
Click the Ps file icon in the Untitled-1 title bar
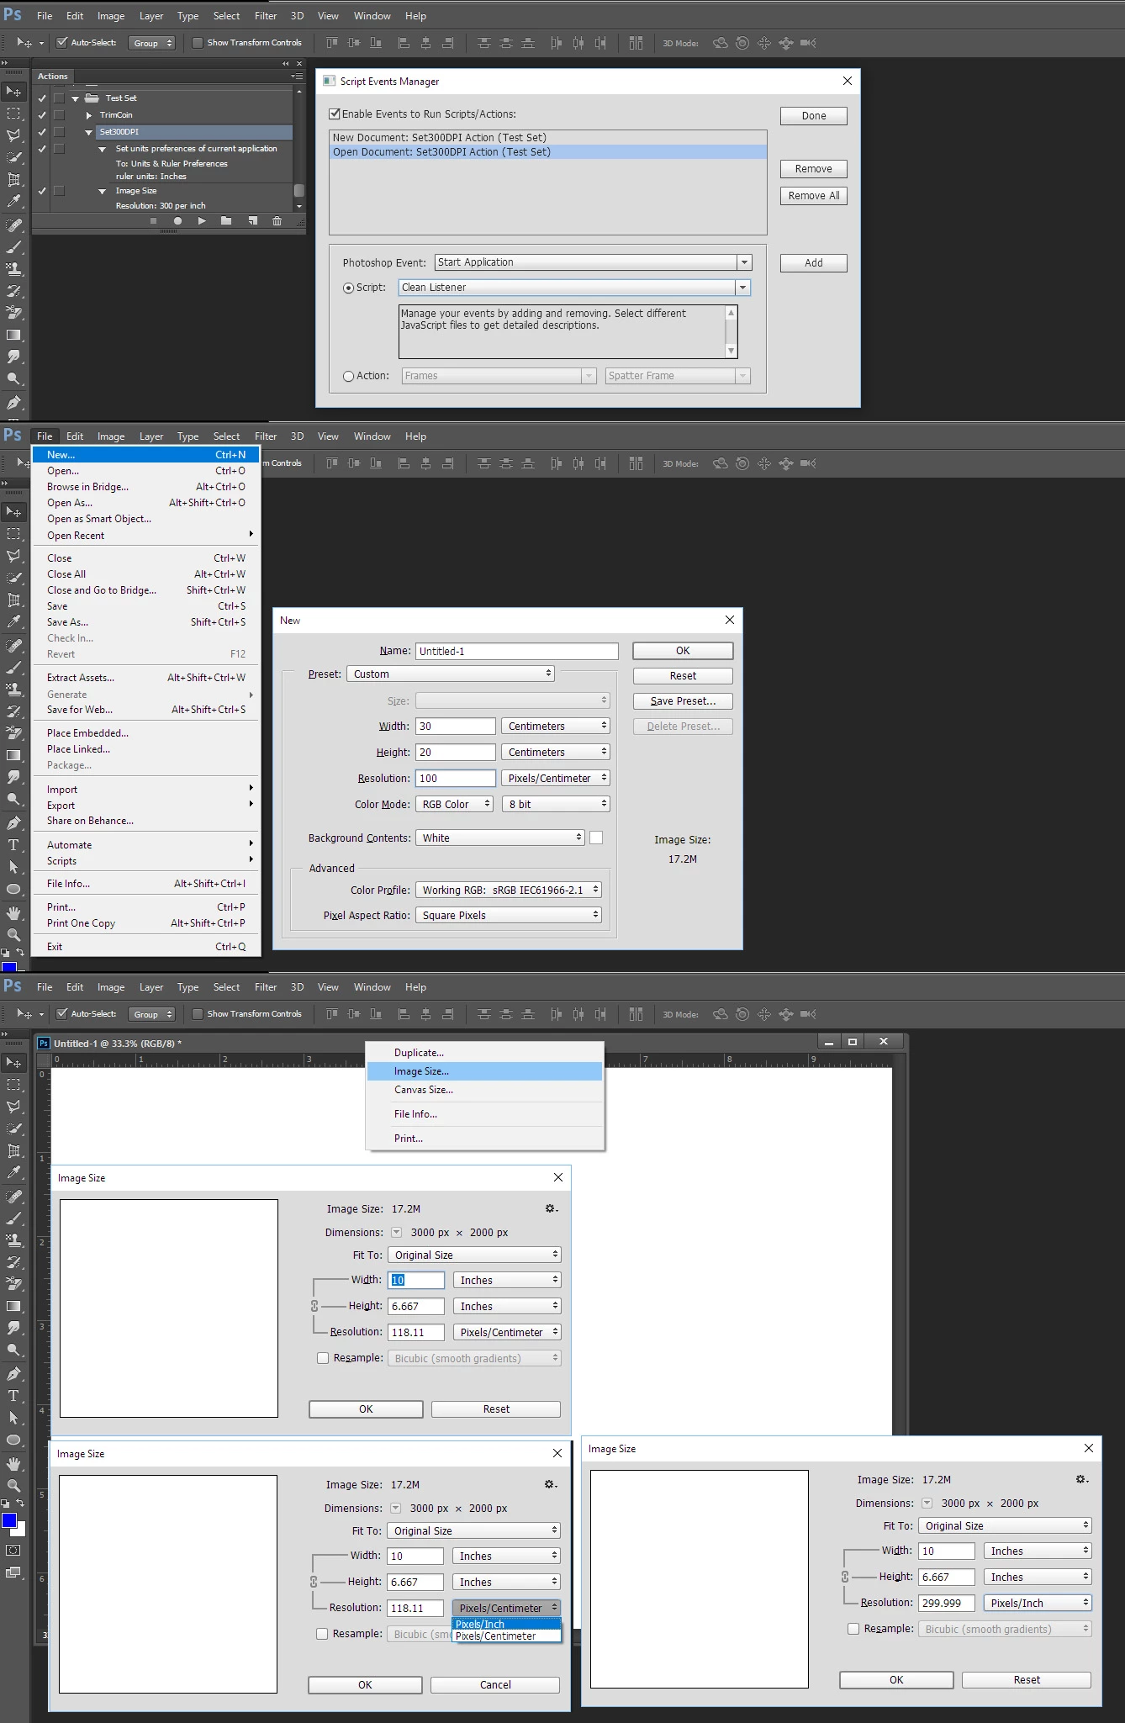tap(44, 1043)
